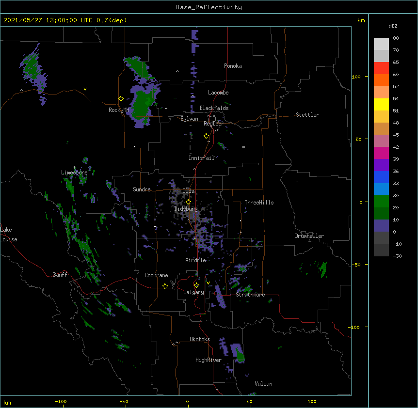Screen dimensions: 418x408
Task: Click the Strathmore town label
Action: coord(250,295)
